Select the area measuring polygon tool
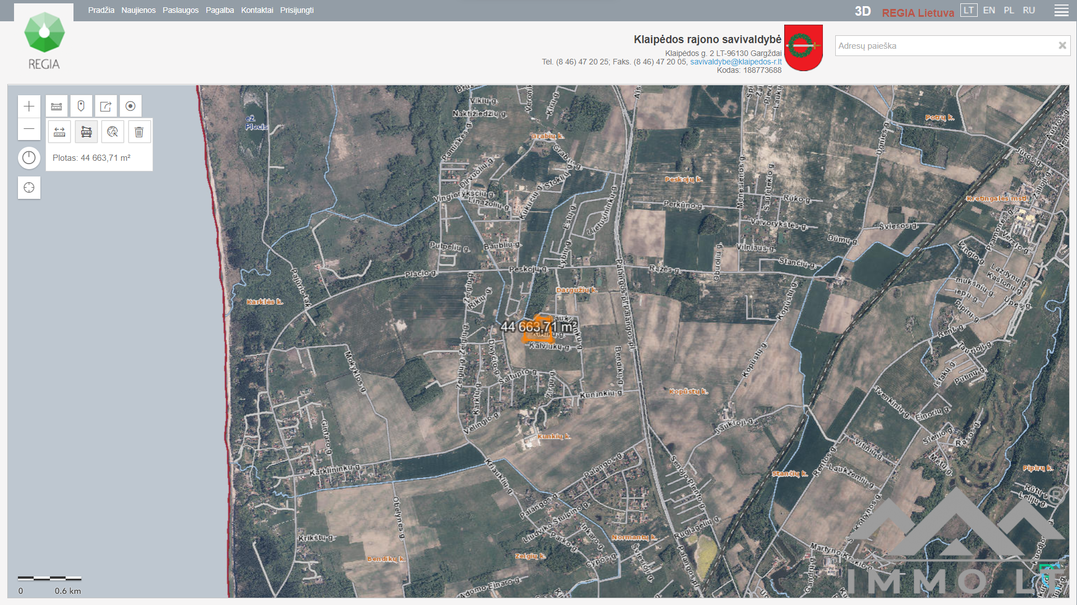The width and height of the screenshot is (1077, 605). (86, 132)
